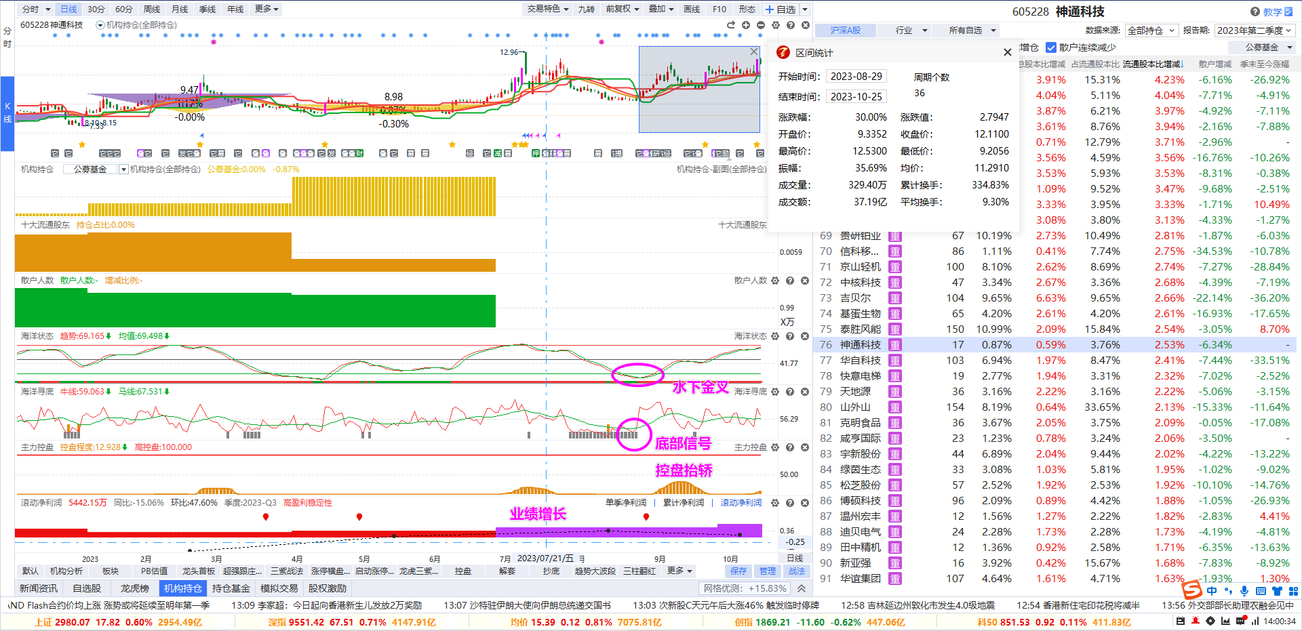Click the 网格优测 +15.83% box
This screenshot has width=1302, height=631.
tap(745, 589)
